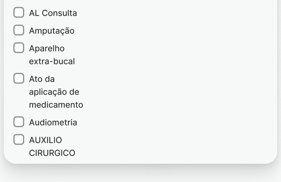The image size is (281, 182).
Task: Check the AL Consulta checkbox
Action: [19, 13]
